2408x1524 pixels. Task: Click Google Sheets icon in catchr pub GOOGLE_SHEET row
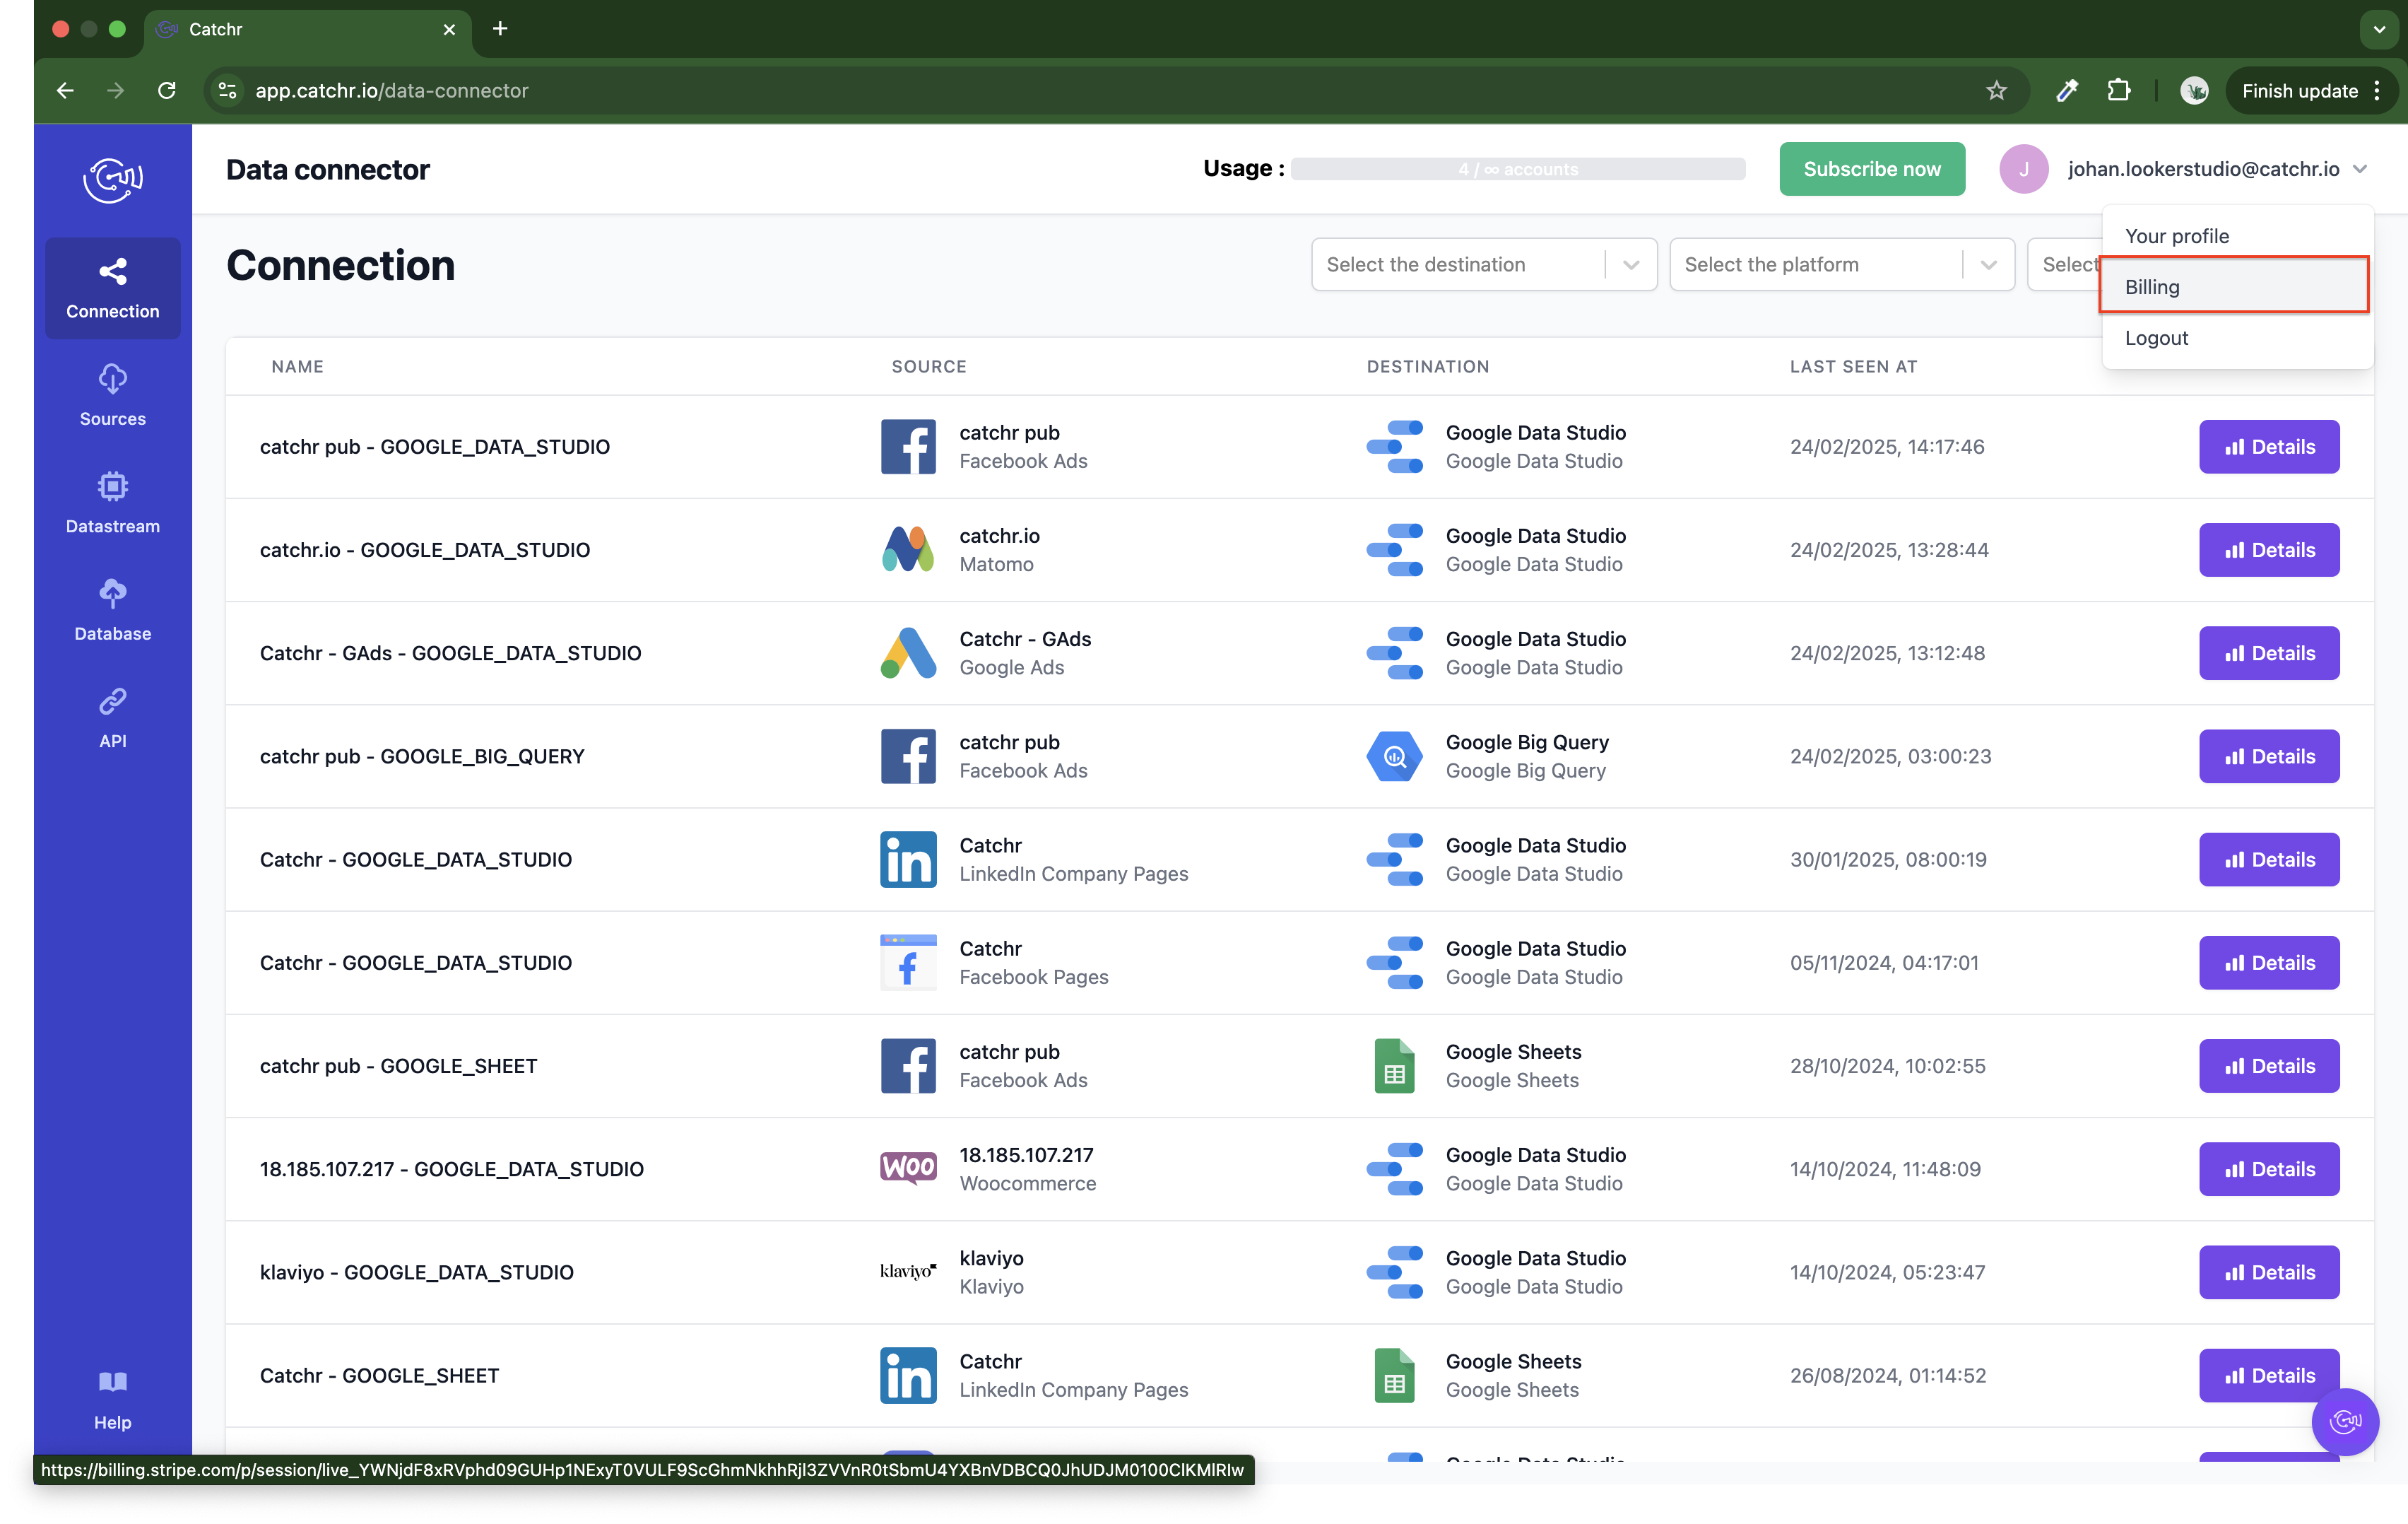click(x=1394, y=1066)
